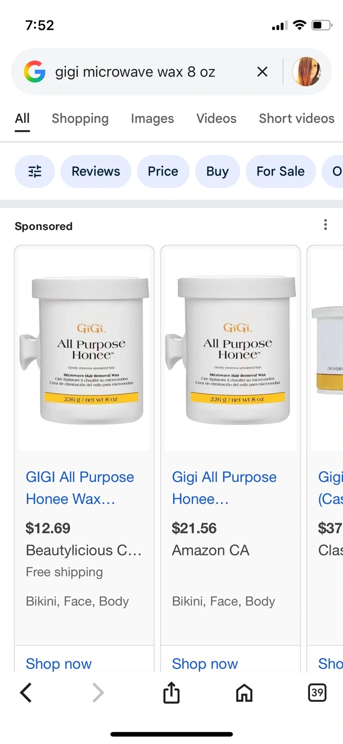The image size is (343, 744).
Task: Open the account profile picture
Action: (x=306, y=72)
